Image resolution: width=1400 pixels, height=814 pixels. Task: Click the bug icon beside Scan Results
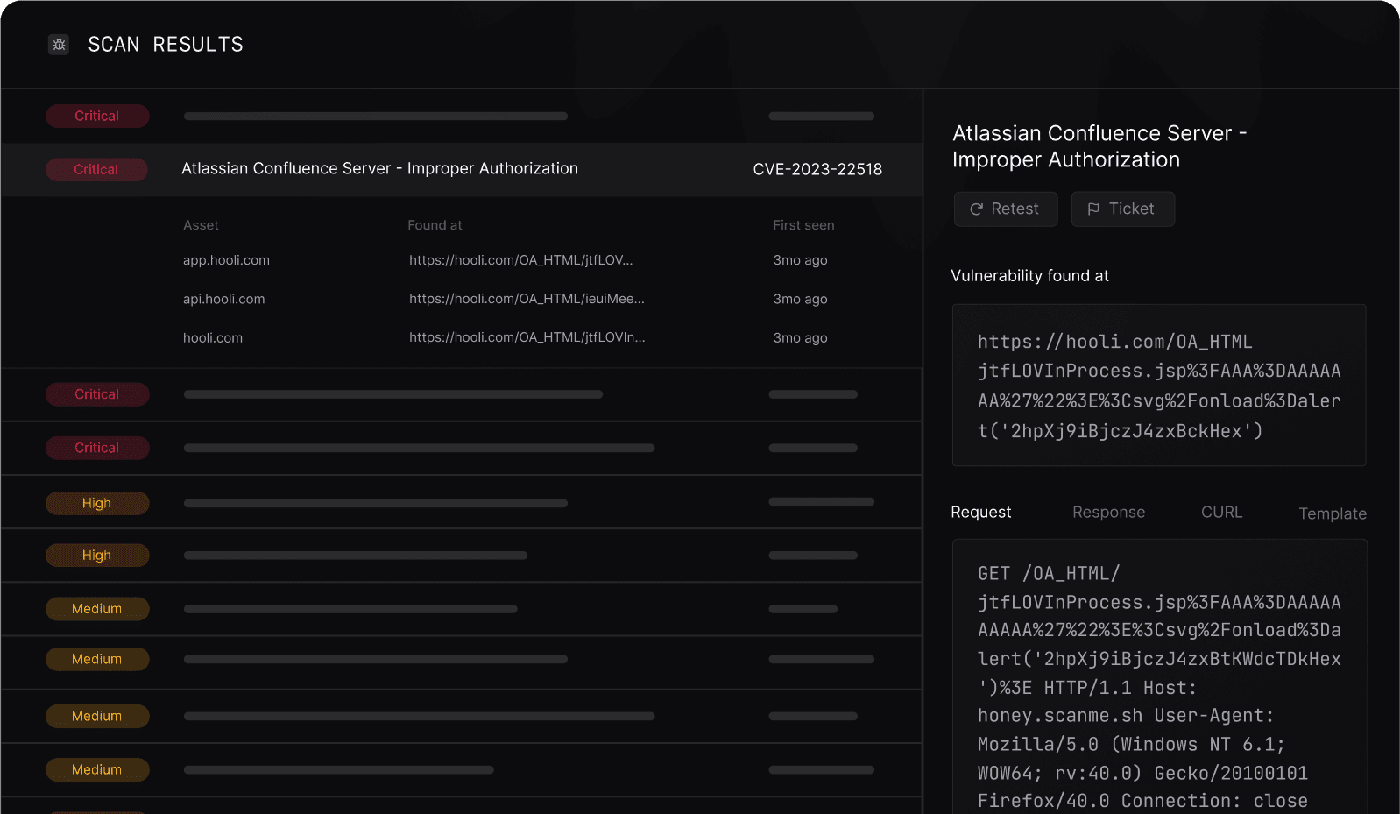click(59, 45)
